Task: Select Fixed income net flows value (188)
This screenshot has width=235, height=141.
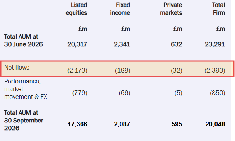Action: click(123, 70)
